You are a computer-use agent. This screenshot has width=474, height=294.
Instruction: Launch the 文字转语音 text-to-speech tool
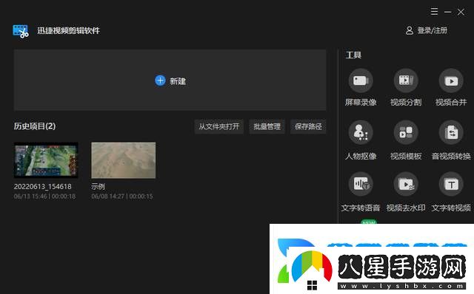pyautogui.click(x=361, y=184)
